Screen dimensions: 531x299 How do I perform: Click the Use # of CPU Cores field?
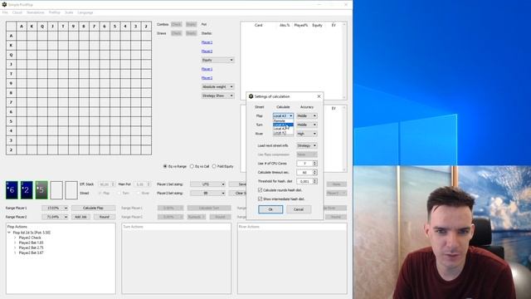304,164
